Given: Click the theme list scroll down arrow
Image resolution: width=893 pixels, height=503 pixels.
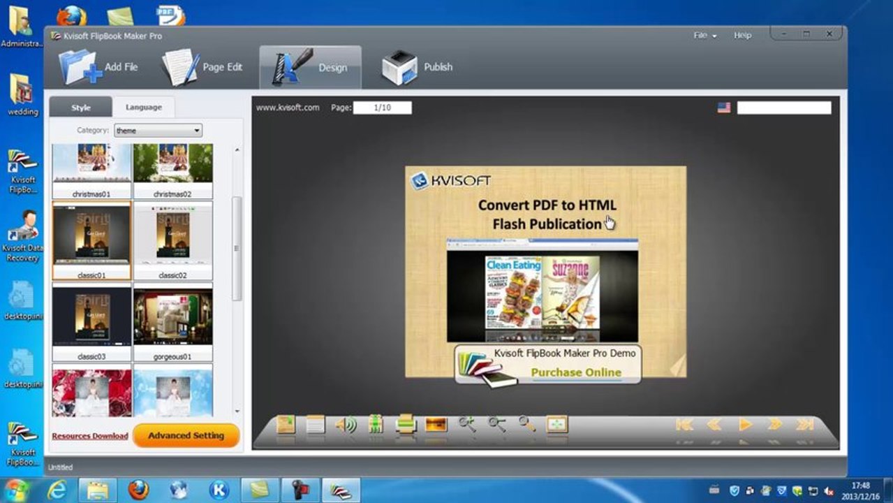Looking at the screenshot, I should click(237, 411).
